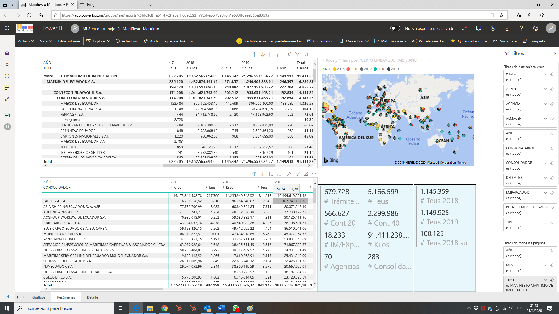Viewport: 559px width, 314px height.
Task: Open Shared with me in left navigation
Action: tap(7, 99)
